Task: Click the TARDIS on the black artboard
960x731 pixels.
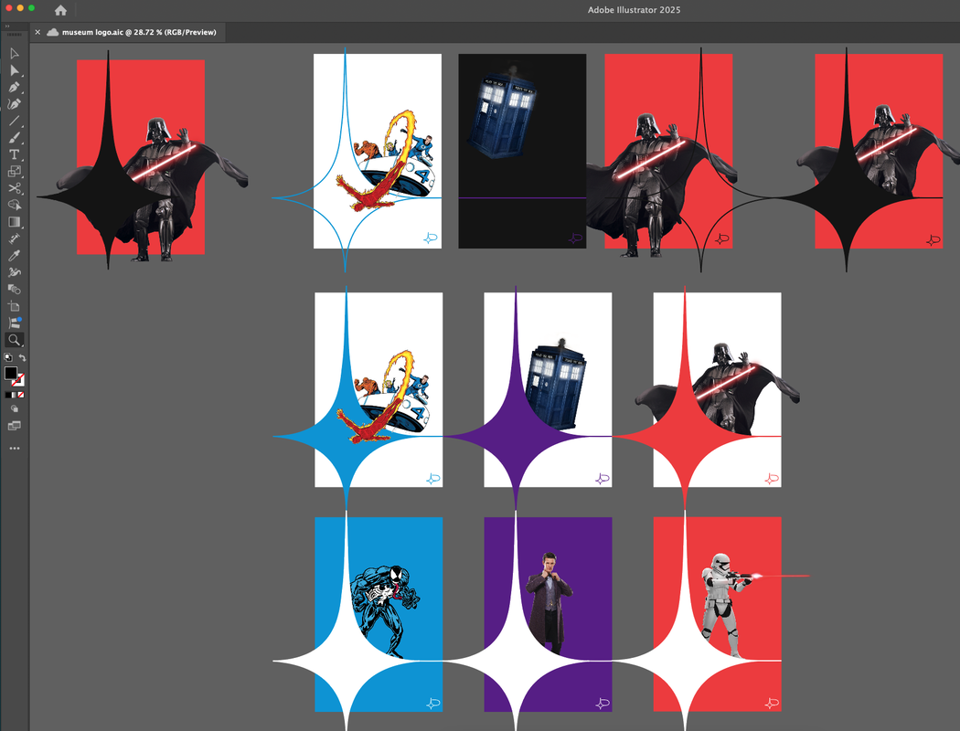Action: point(503,112)
